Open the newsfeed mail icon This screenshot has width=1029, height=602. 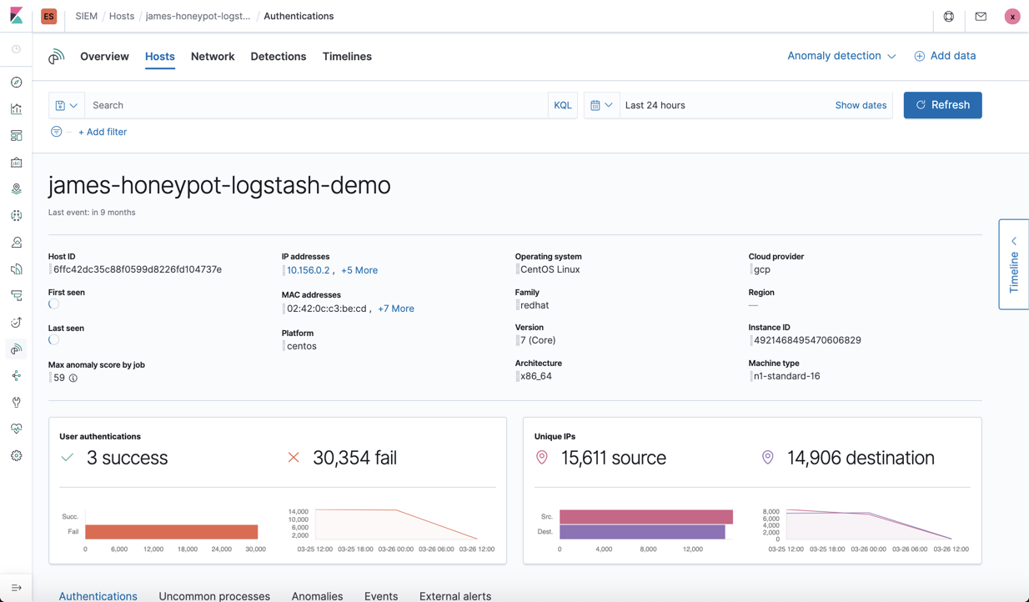[981, 16]
